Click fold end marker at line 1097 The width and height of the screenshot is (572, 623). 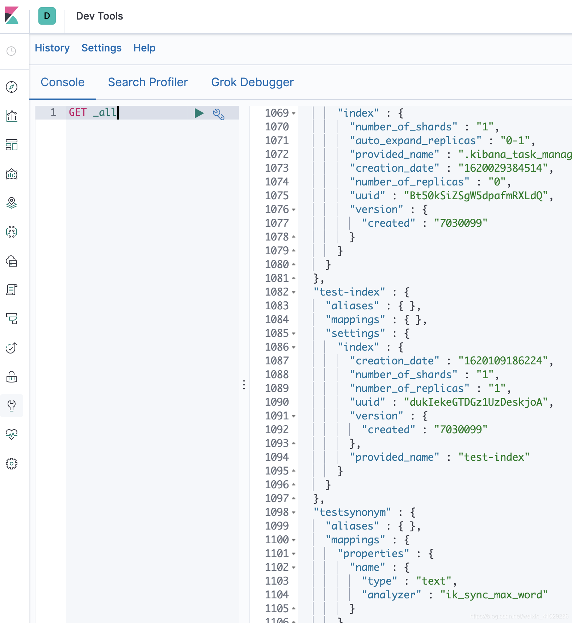(294, 498)
